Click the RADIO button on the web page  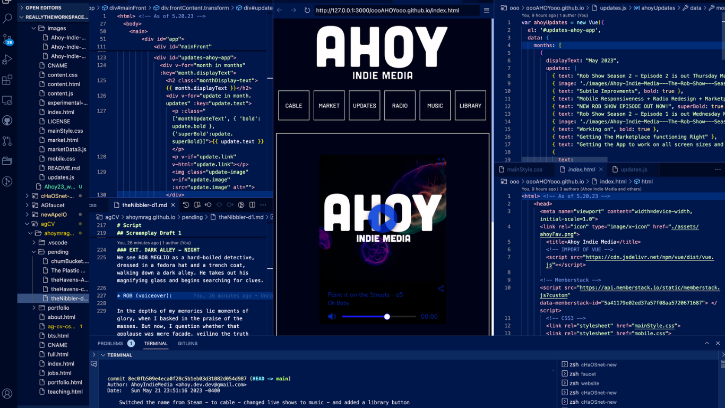(400, 106)
